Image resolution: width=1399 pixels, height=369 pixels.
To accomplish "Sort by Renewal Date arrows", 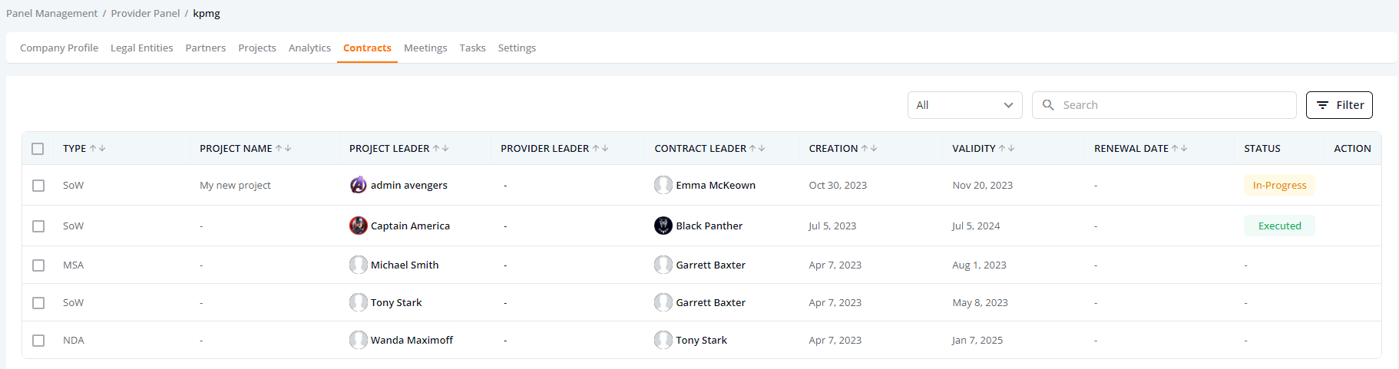I will click(x=1179, y=148).
